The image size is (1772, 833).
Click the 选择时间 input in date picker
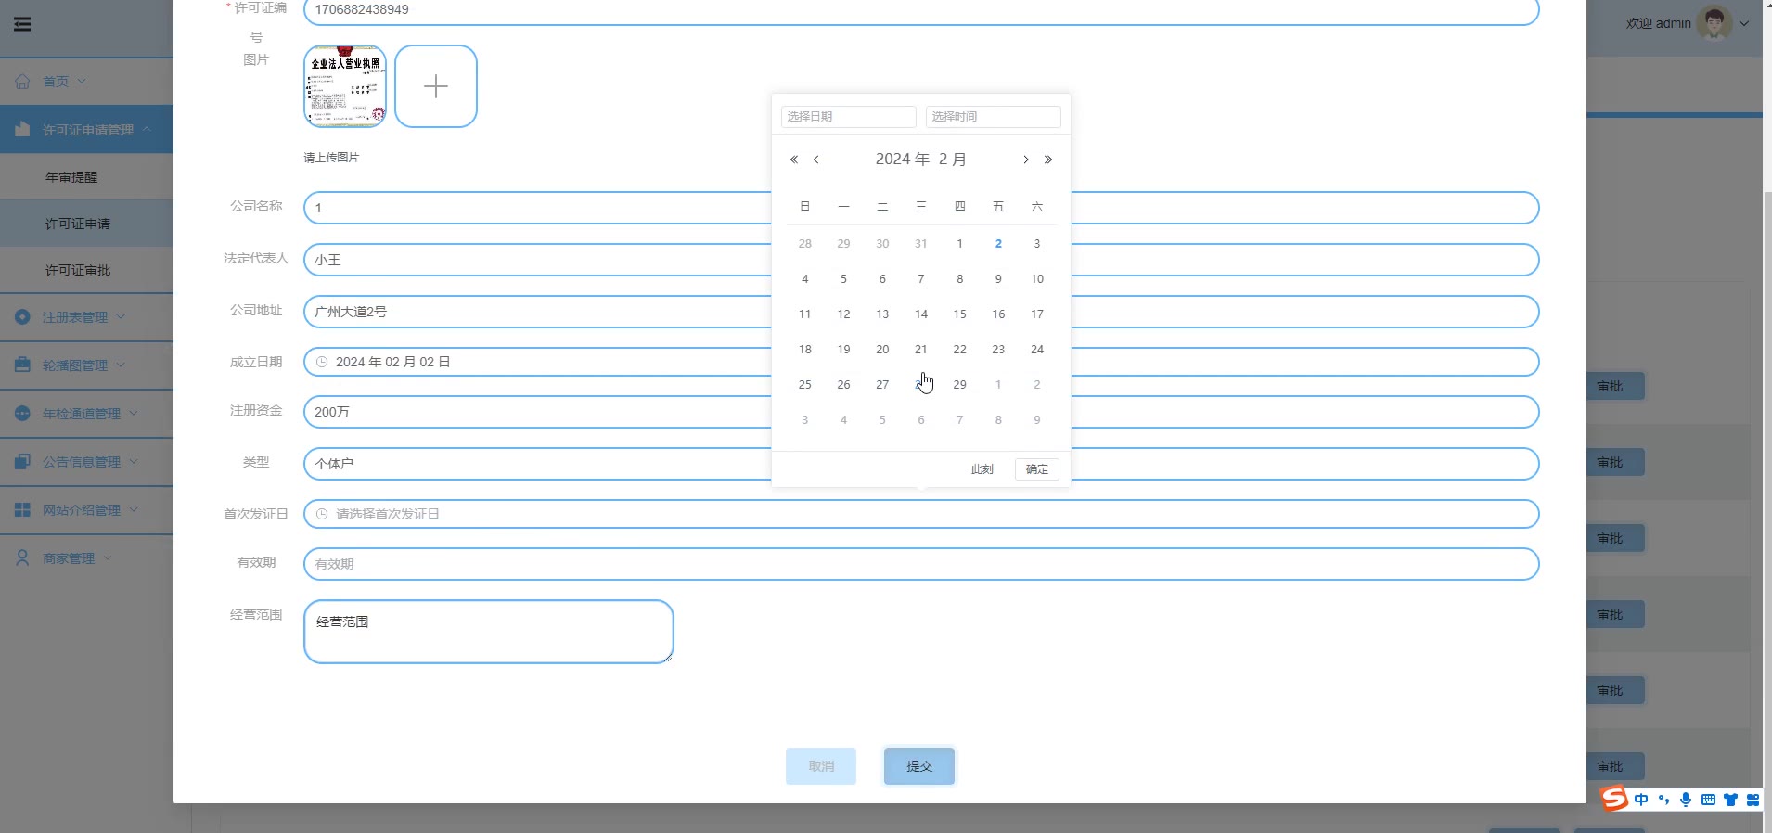[993, 116]
